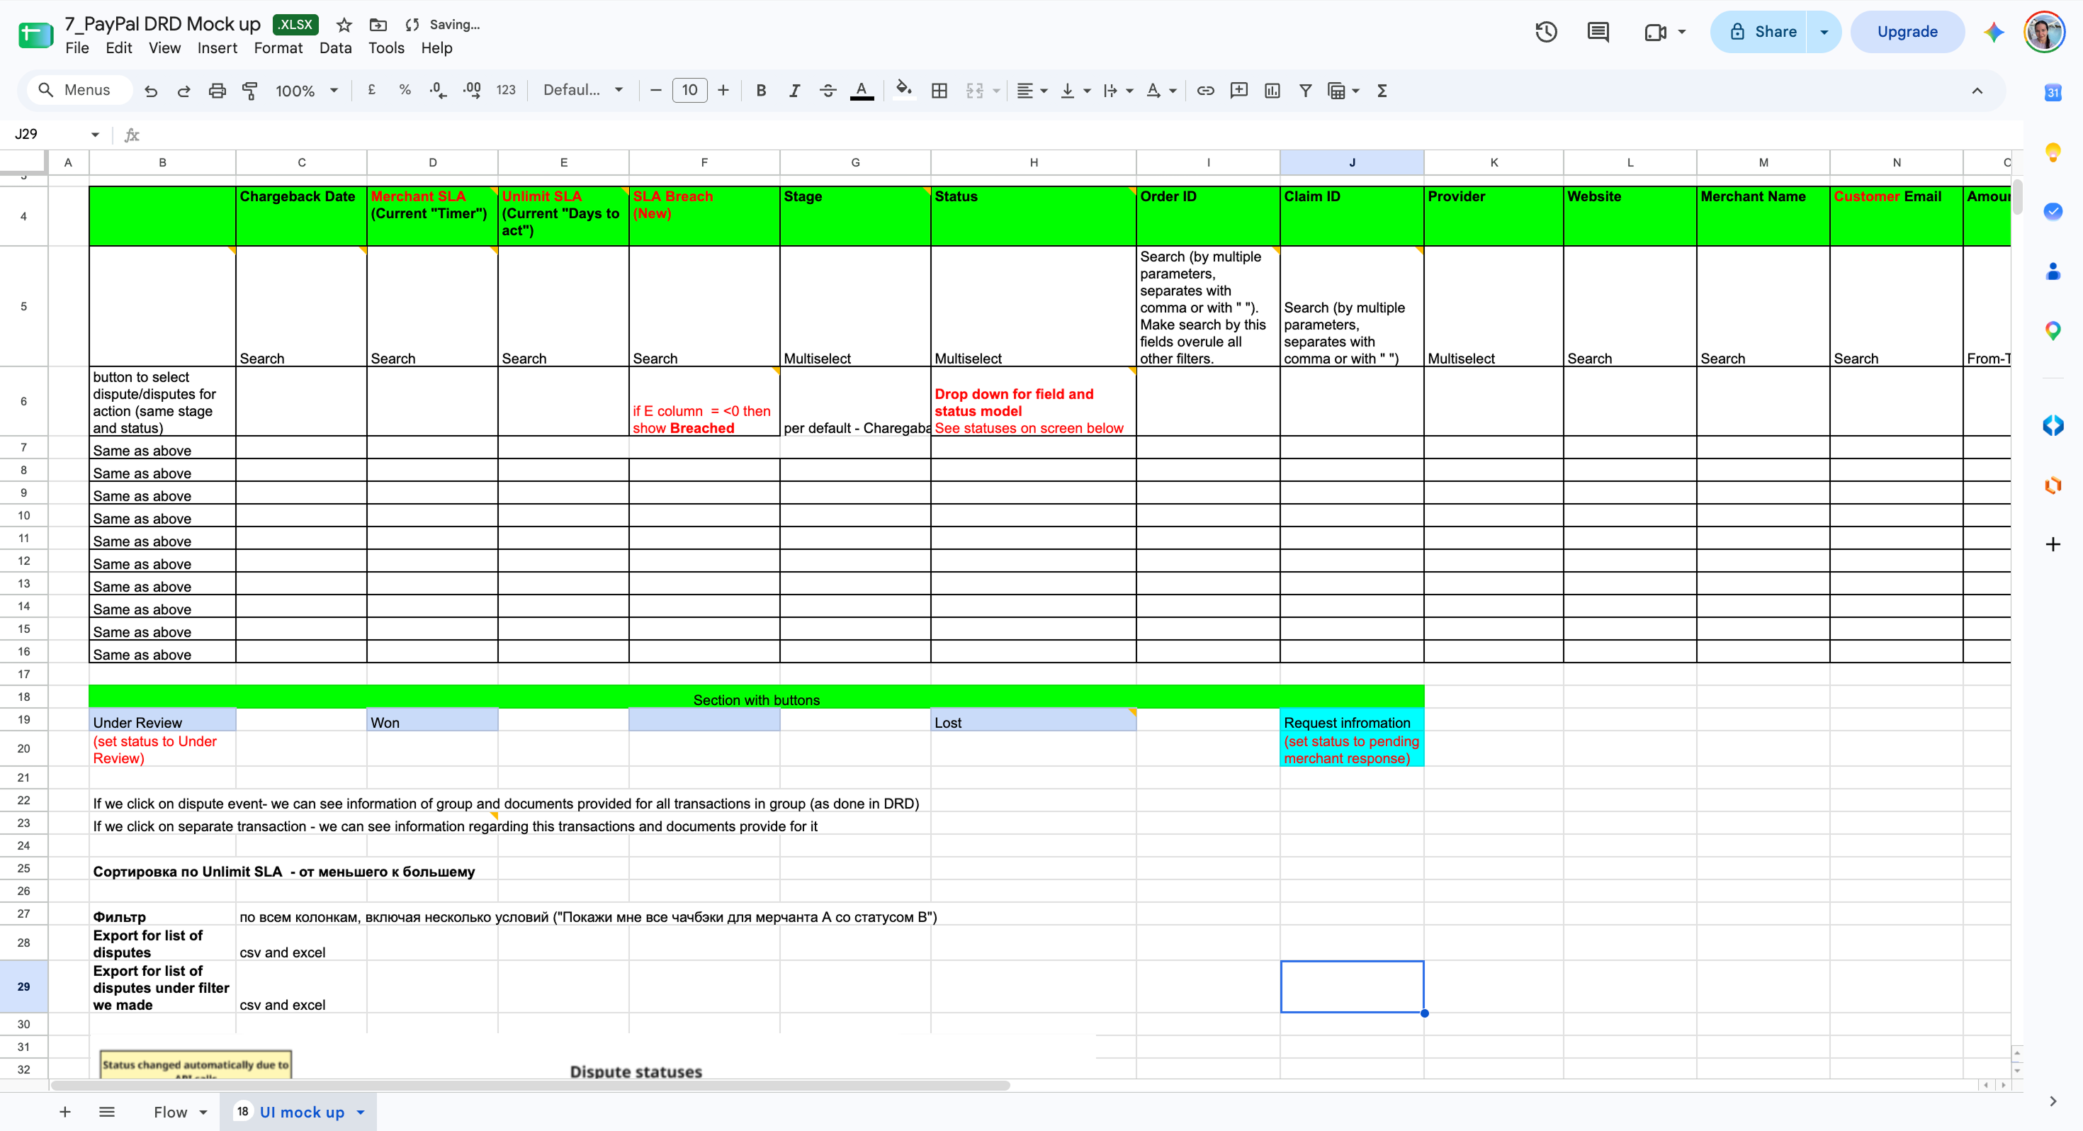Apply percent format icon

405,91
